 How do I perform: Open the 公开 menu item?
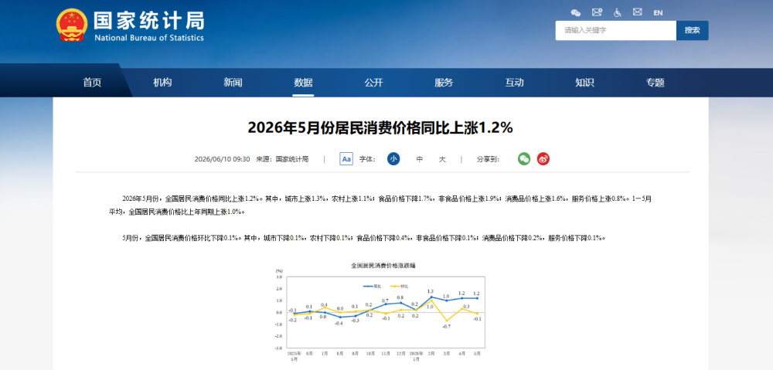tap(373, 83)
